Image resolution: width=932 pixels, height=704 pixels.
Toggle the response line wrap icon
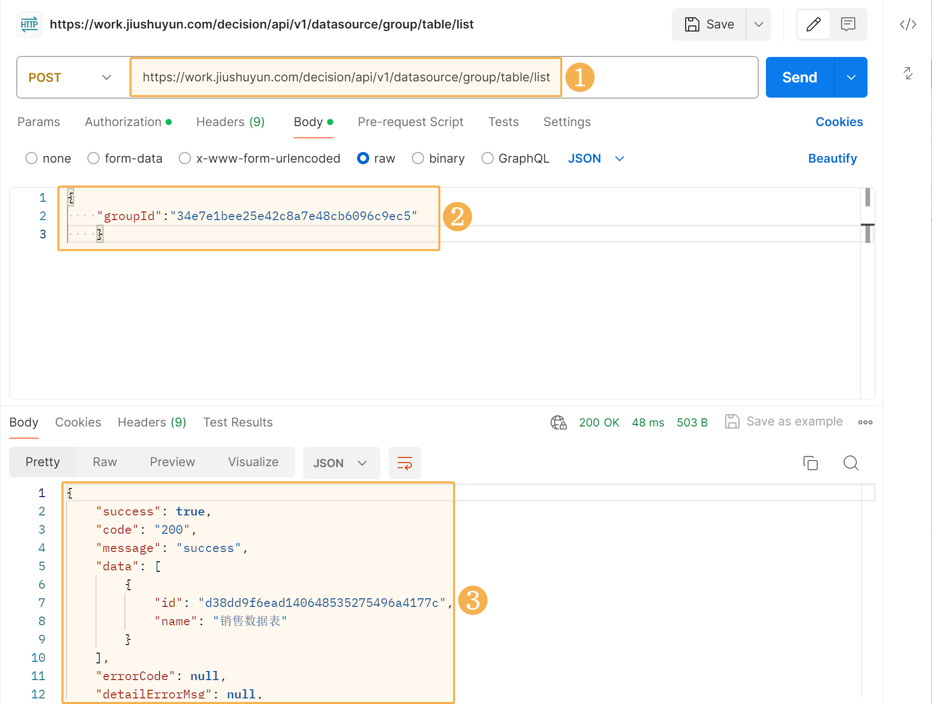click(404, 463)
